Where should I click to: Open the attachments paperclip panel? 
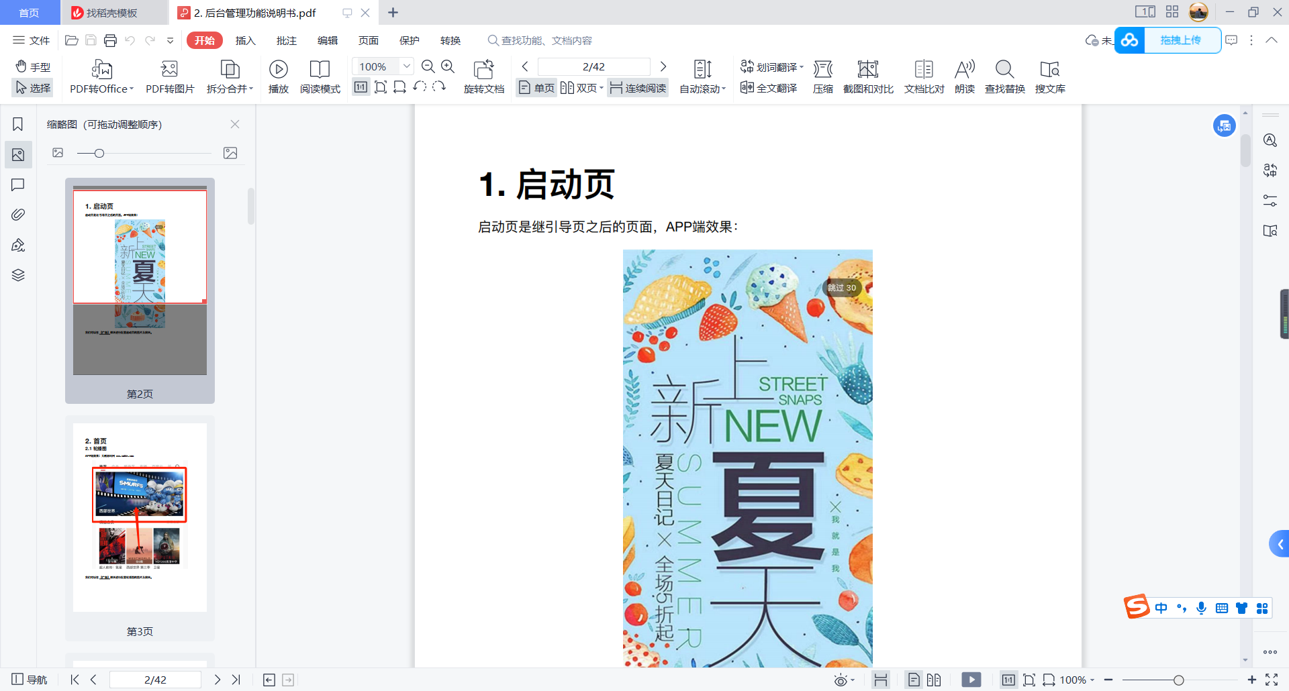(18, 215)
